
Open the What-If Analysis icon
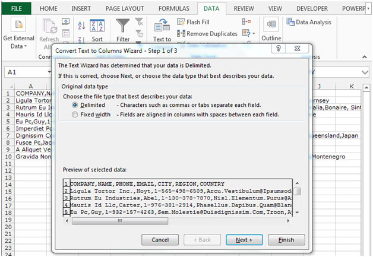tap(246, 33)
